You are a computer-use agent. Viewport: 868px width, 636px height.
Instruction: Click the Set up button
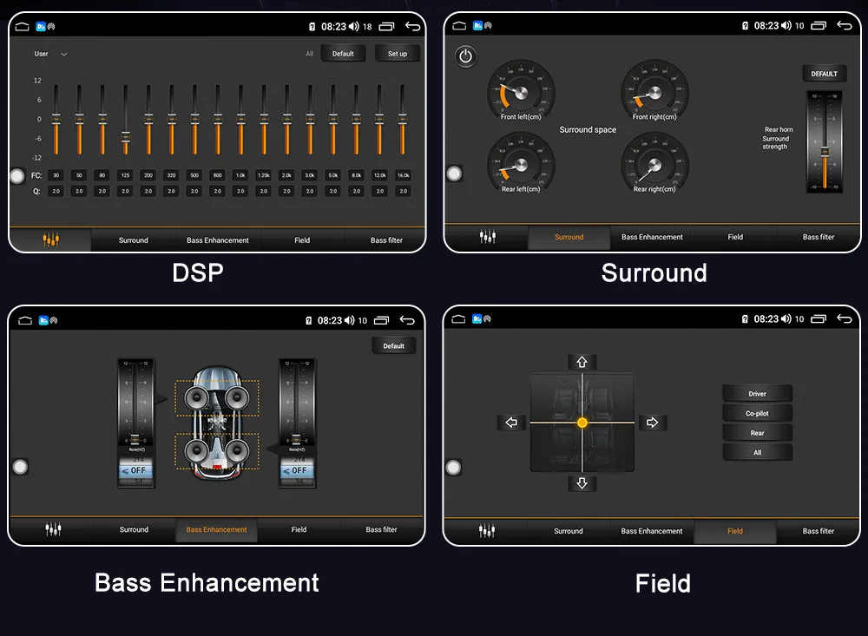coord(398,54)
